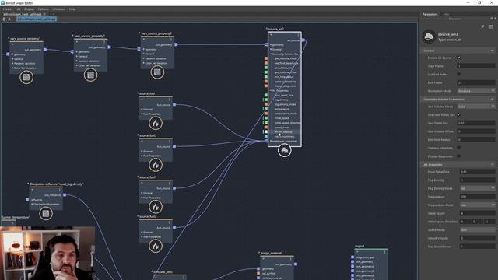Click the out_geometry port of assign_material
Image resolution: width=498 pixels, height=280 pixels.
coord(296,264)
